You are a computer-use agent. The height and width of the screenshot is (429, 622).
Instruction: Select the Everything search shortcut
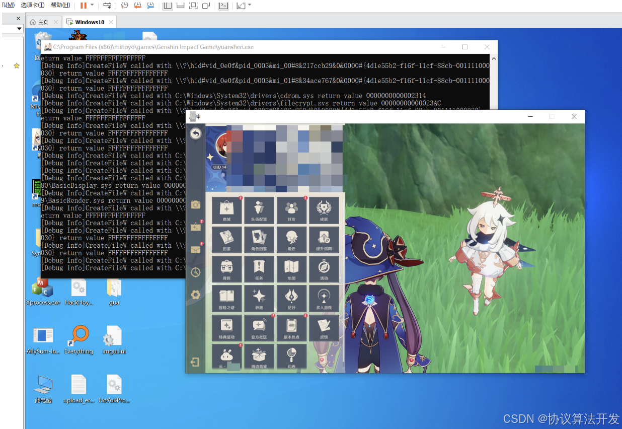point(79,340)
